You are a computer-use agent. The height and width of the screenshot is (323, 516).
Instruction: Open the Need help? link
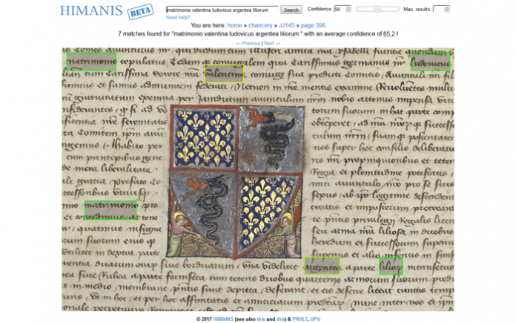(178, 18)
